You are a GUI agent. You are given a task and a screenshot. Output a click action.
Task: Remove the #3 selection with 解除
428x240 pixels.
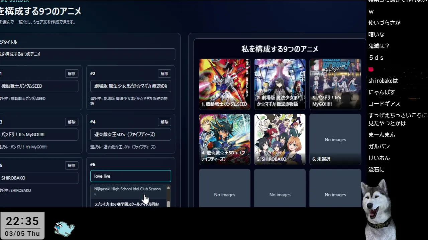click(x=72, y=122)
